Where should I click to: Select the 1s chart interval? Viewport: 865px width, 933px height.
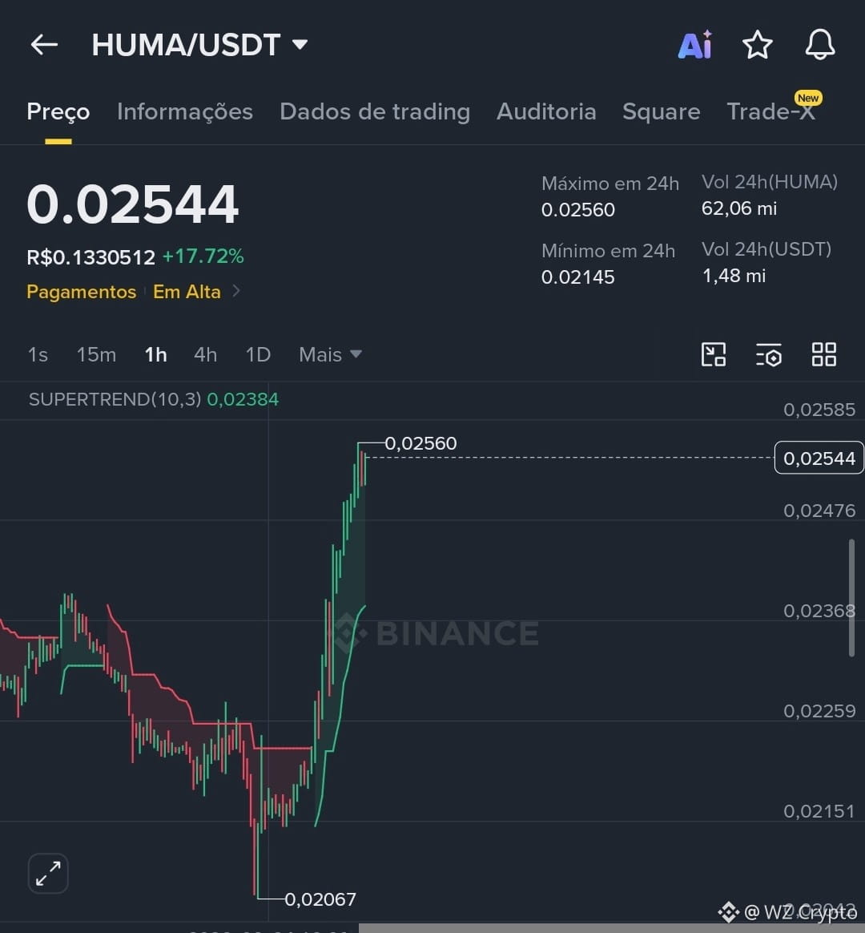click(x=38, y=354)
